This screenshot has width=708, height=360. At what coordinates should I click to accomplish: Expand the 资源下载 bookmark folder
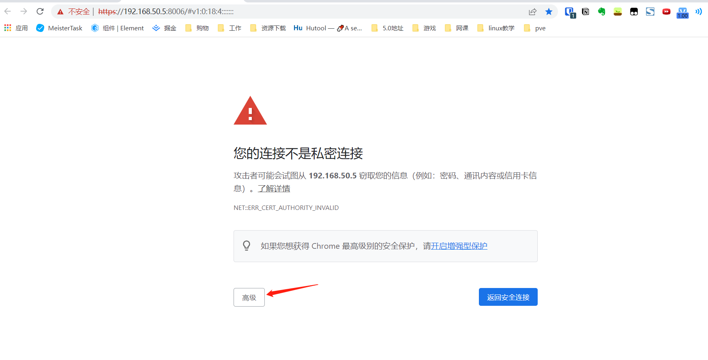(268, 28)
